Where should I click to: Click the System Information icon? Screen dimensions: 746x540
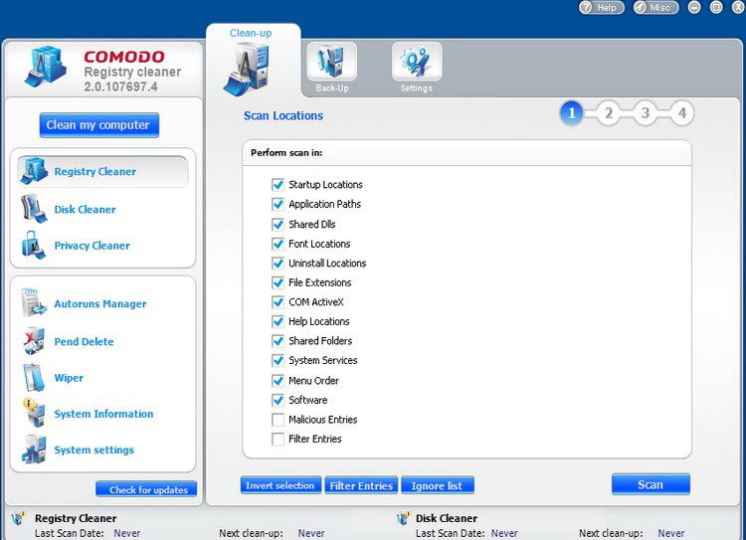click(34, 413)
